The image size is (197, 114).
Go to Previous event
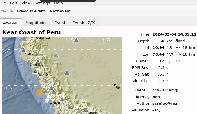pyautogui.click(x=31, y=11)
